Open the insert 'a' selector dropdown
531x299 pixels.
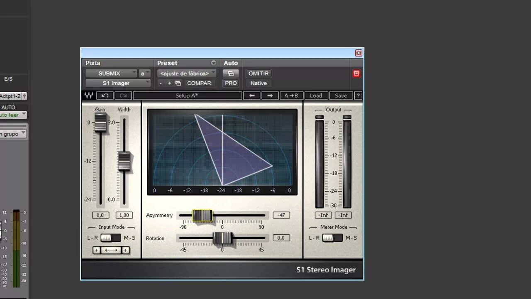144,74
